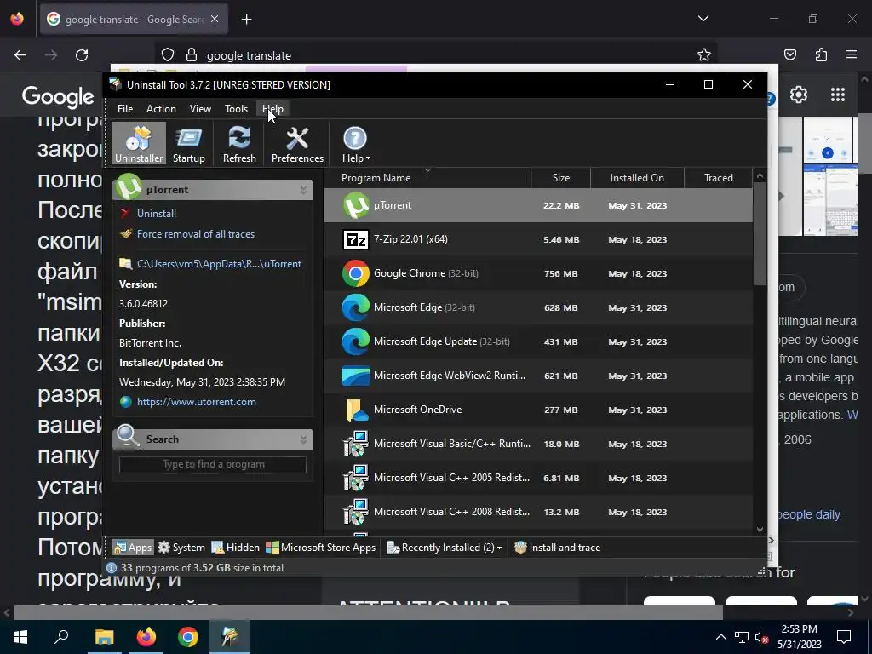Collapse the Search panel
872x654 pixels.
[x=304, y=439]
